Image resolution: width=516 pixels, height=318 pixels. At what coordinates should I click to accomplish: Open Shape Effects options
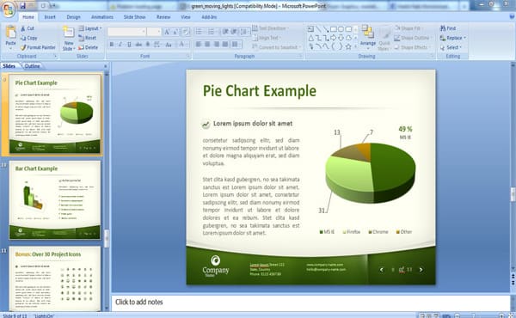pyautogui.click(x=412, y=47)
